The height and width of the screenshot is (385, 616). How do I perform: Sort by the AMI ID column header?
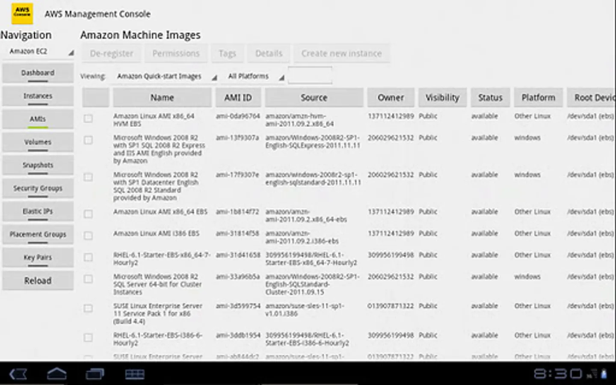click(238, 98)
